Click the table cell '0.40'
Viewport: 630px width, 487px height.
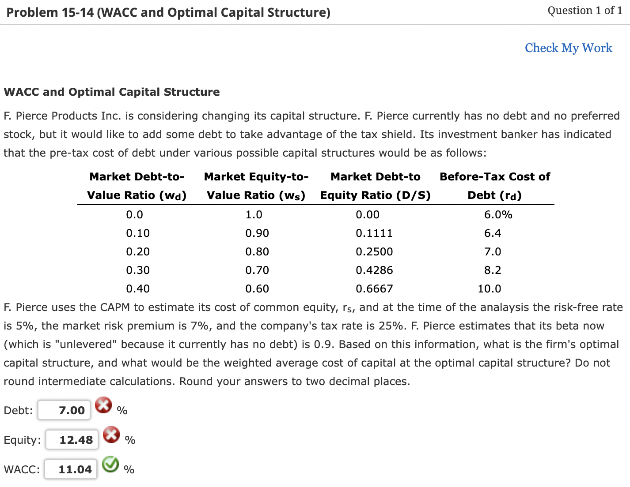(x=138, y=289)
